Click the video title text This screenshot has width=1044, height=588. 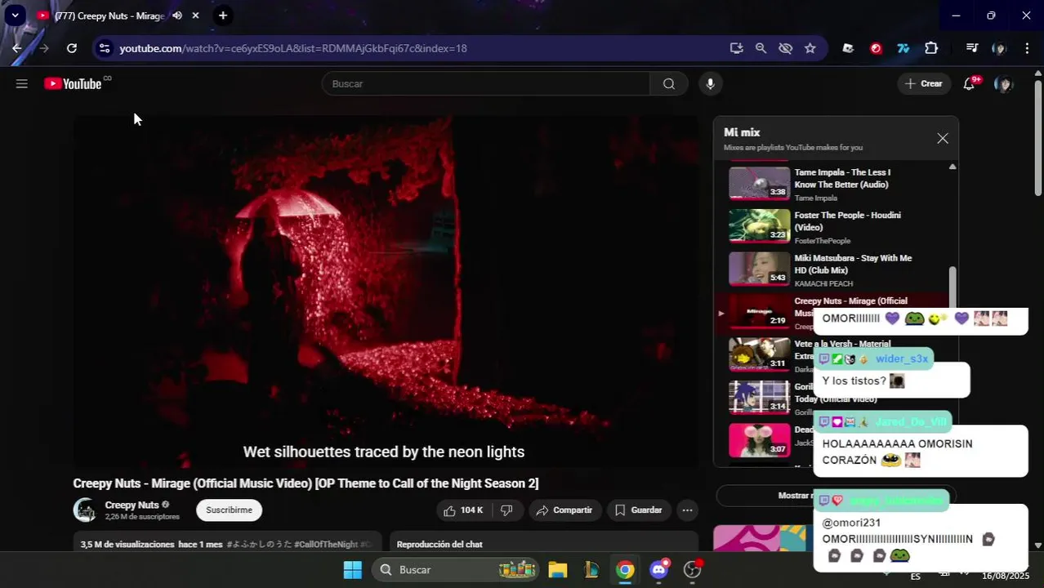[x=306, y=483]
